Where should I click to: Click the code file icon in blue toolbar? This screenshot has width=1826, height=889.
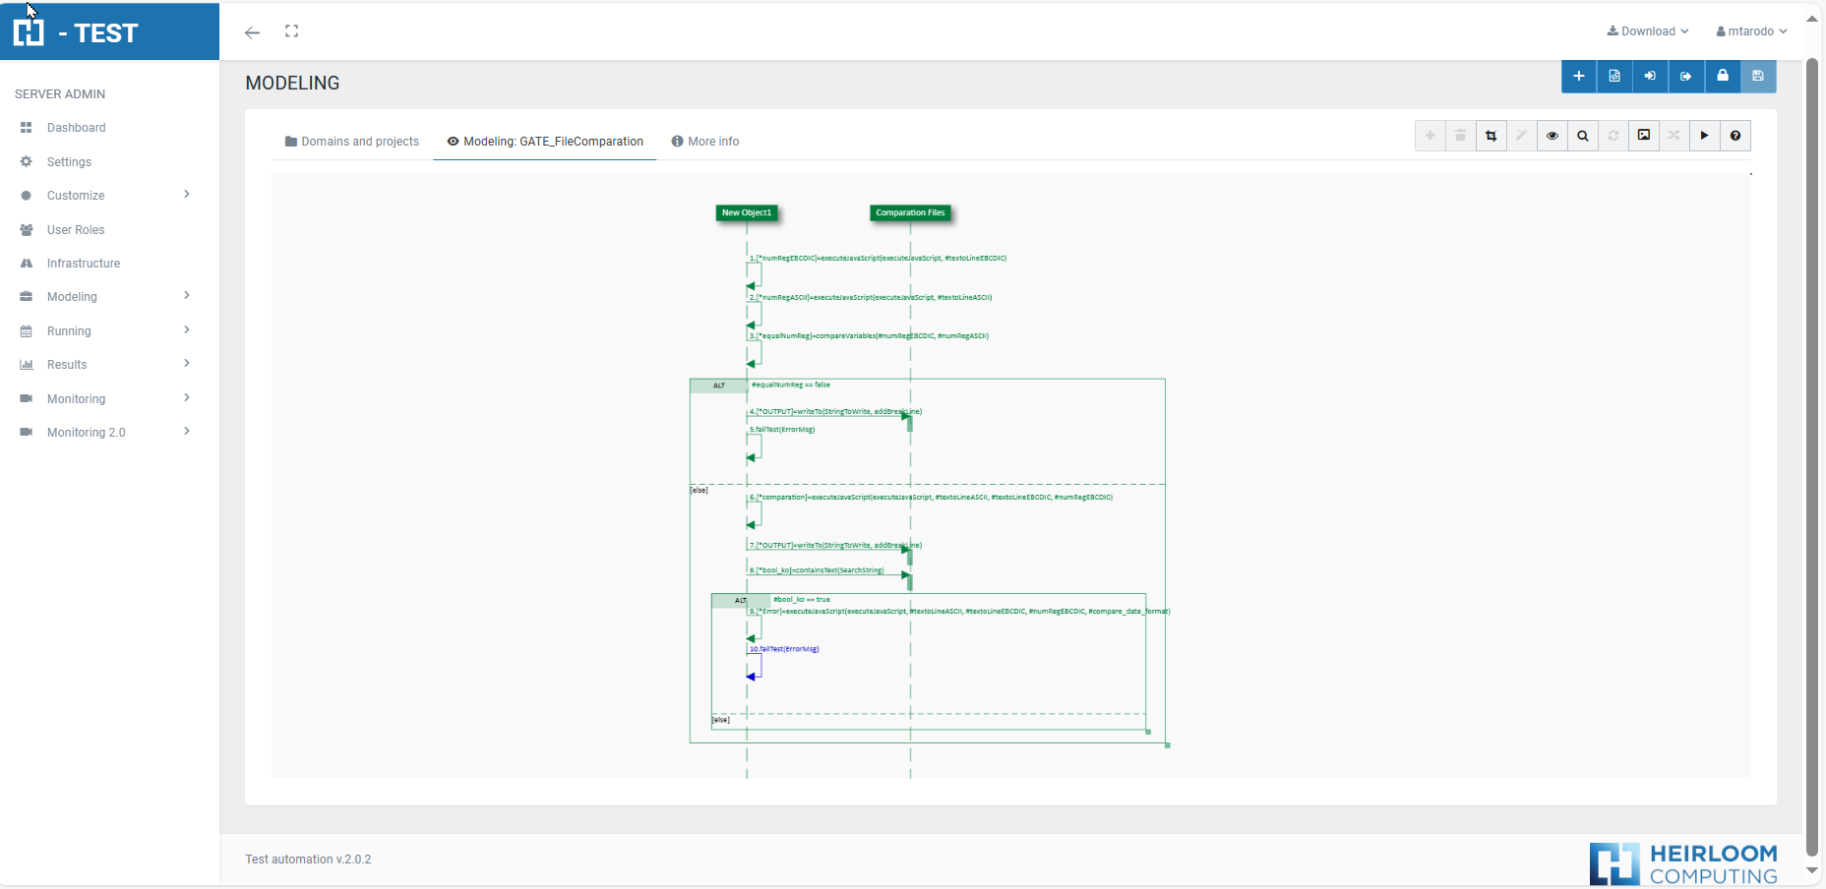point(1614,77)
